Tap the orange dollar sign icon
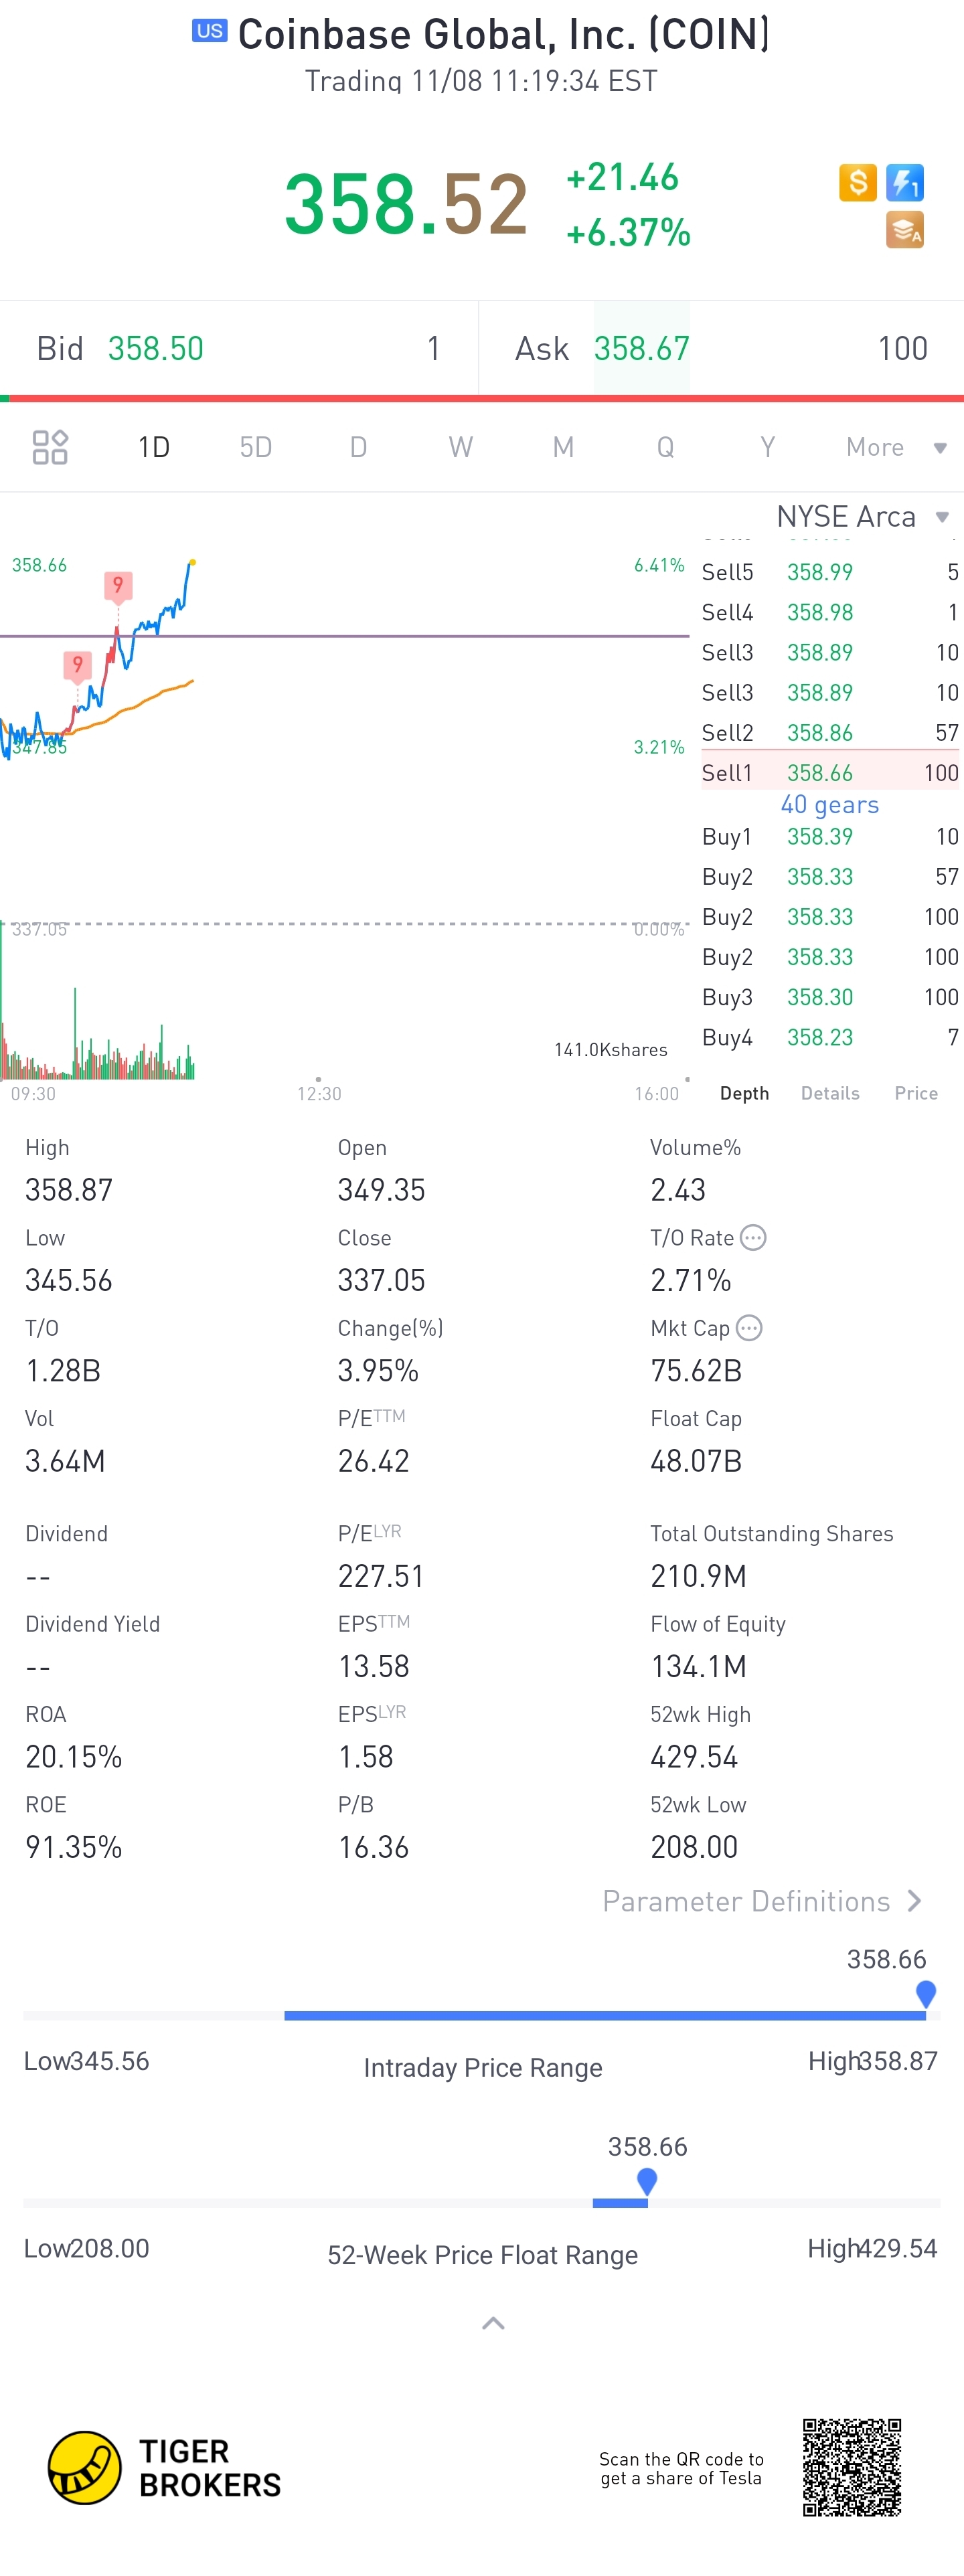The image size is (964, 2576). (x=858, y=183)
